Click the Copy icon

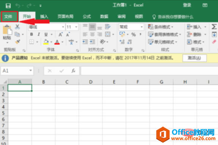[x=17, y=34]
